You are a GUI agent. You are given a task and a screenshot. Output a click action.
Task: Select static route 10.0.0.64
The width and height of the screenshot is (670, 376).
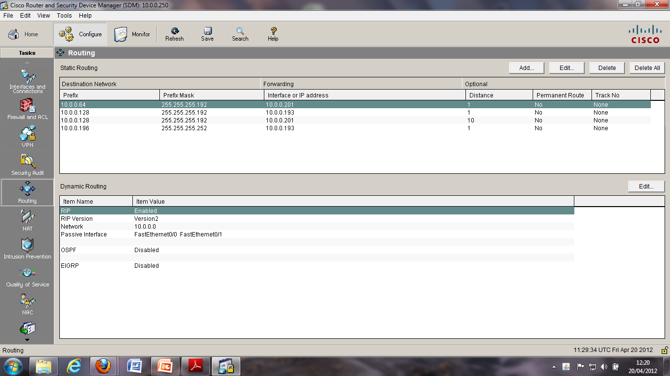tap(355, 104)
